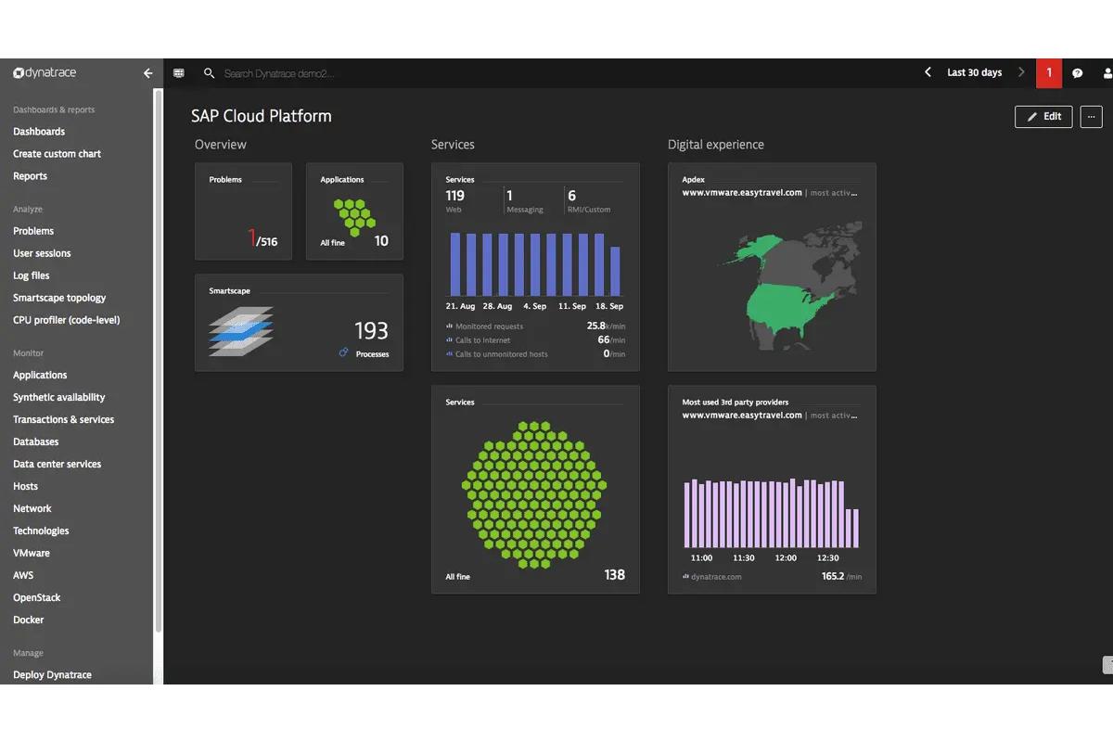Click the 119 Web services count
This screenshot has height=742, width=1113.
(454, 196)
